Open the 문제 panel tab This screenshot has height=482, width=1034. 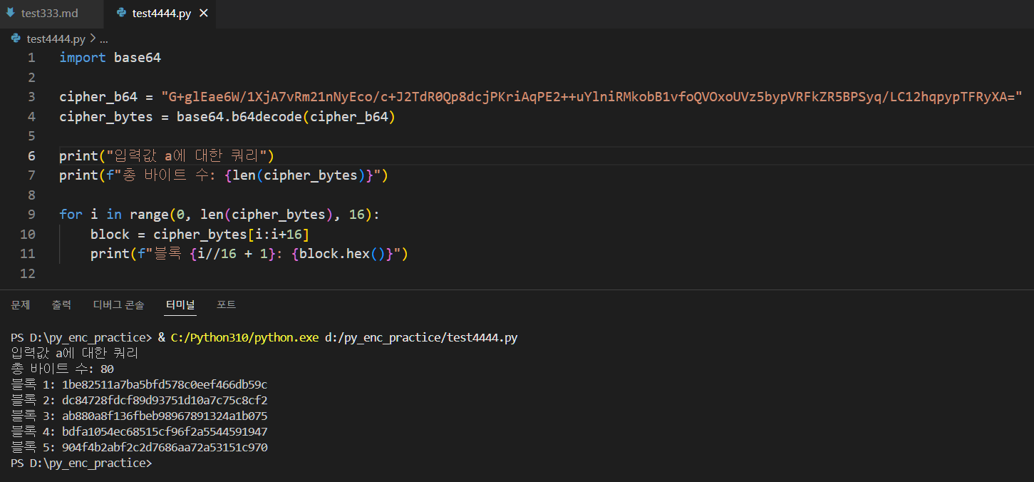21,304
